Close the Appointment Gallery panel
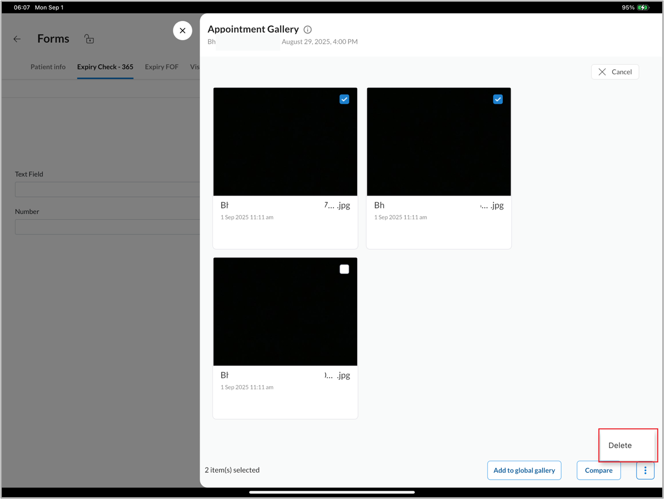Image resolution: width=664 pixels, height=499 pixels. 182,31
